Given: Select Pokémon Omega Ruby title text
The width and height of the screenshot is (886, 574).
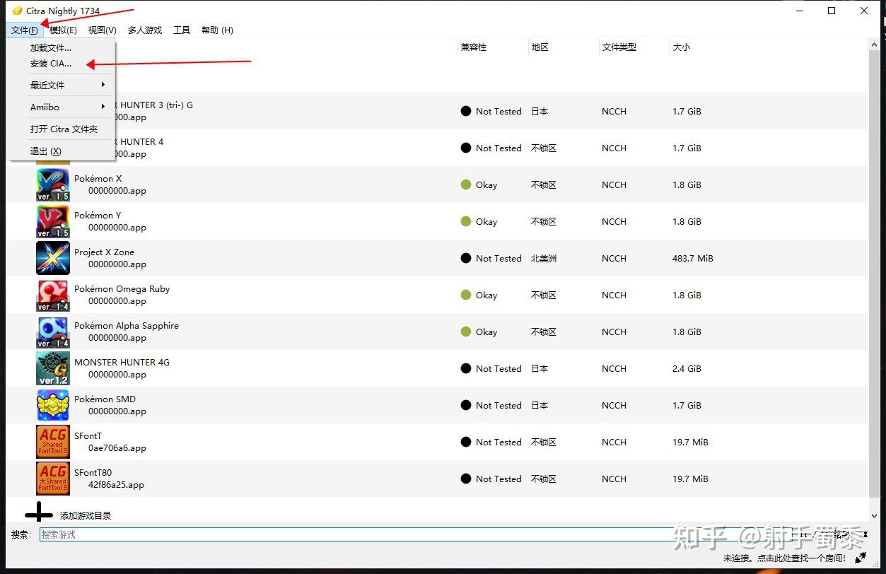Looking at the screenshot, I should pyautogui.click(x=122, y=289).
